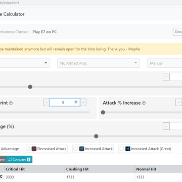Click the minus button beside imprint value
Viewport: 182px width, 182px height.
pyautogui.click(x=46, y=103)
